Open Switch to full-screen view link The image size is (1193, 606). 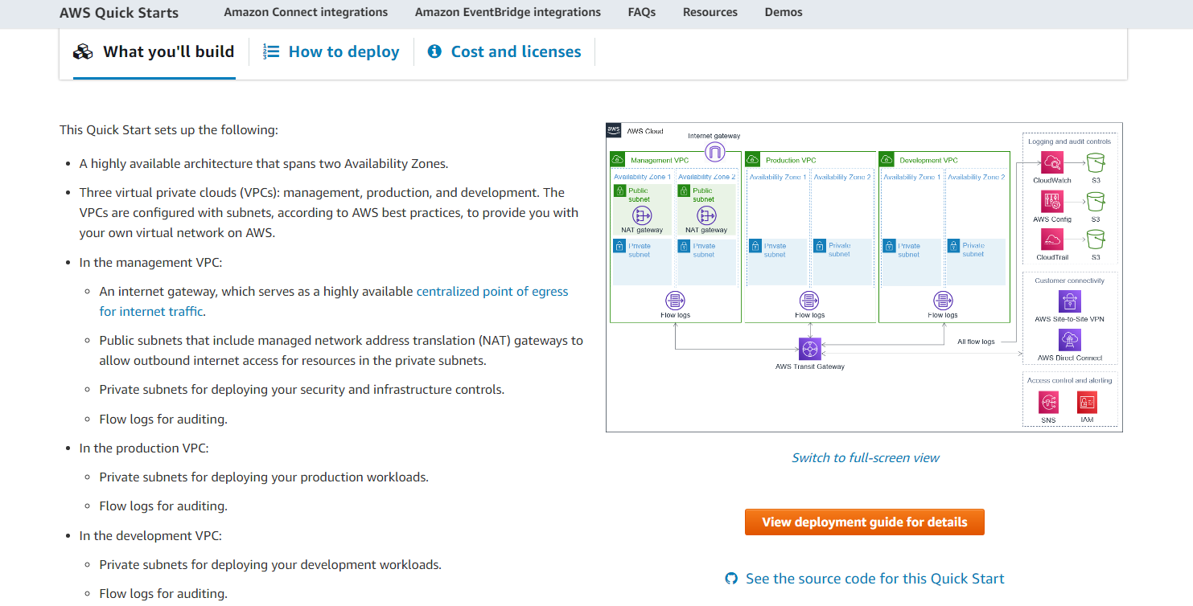(x=865, y=457)
